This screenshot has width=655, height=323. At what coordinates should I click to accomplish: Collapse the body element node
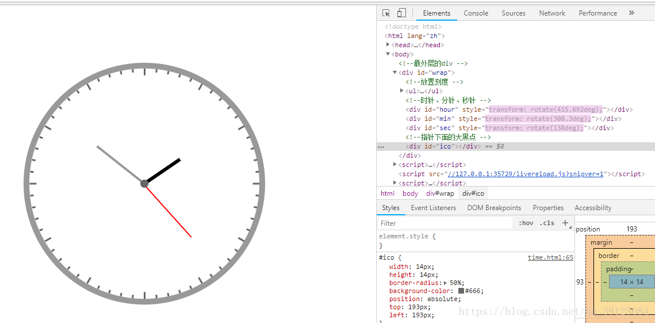click(x=388, y=54)
